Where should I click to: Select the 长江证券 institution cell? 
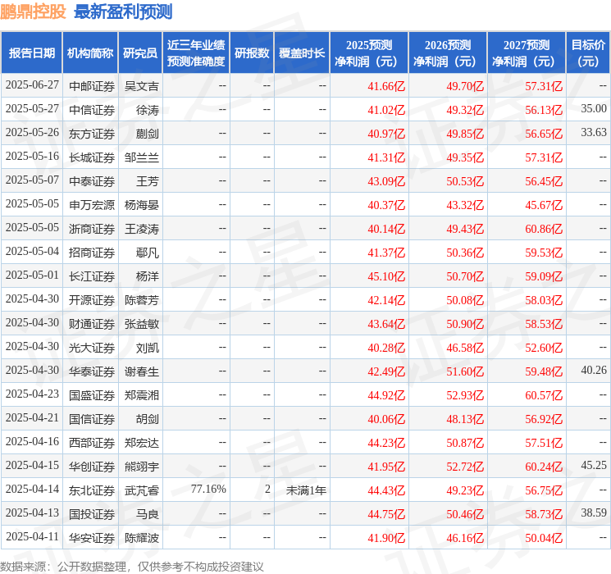pos(92,276)
